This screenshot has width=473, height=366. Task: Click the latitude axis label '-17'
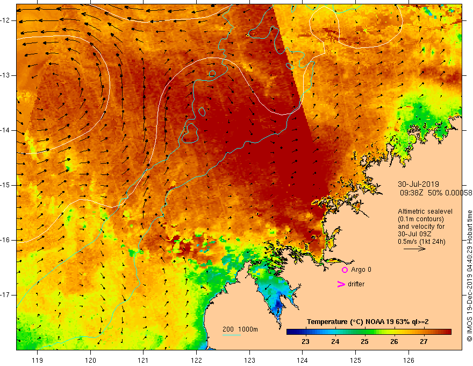pyautogui.click(x=6, y=295)
